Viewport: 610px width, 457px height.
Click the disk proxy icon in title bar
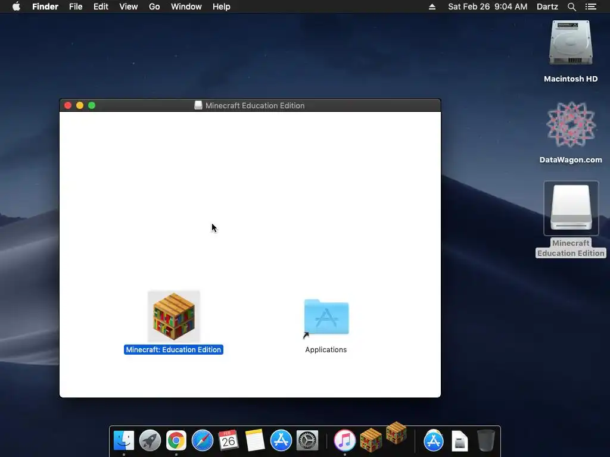(198, 105)
